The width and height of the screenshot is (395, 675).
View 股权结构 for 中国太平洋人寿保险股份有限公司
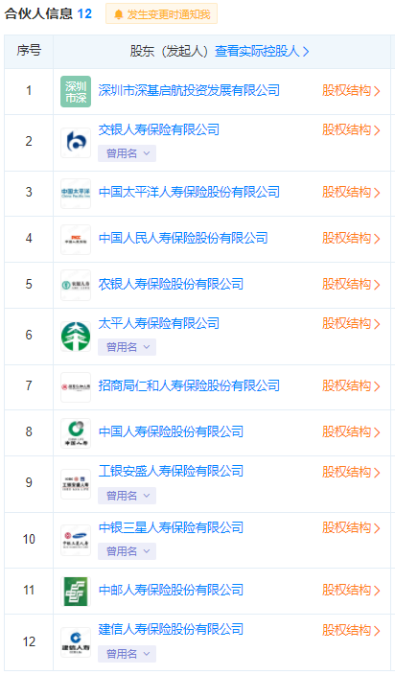(x=351, y=193)
